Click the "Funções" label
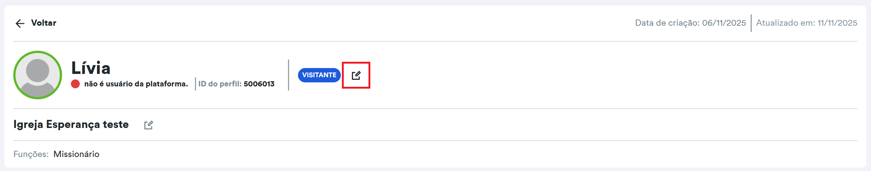Viewport: 871px width, 171px height. point(31,154)
